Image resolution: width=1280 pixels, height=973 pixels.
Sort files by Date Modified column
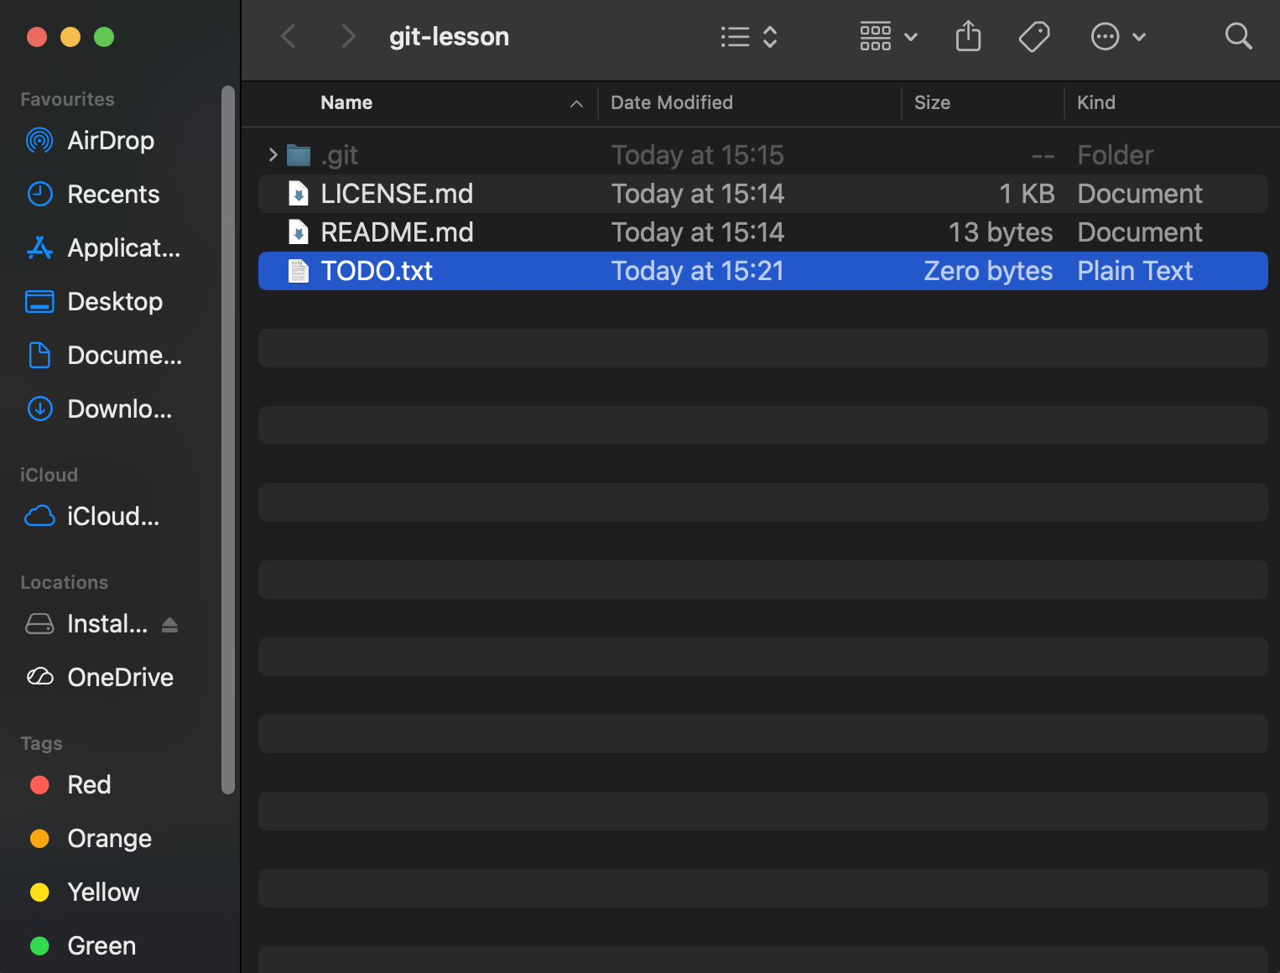(671, 102)
